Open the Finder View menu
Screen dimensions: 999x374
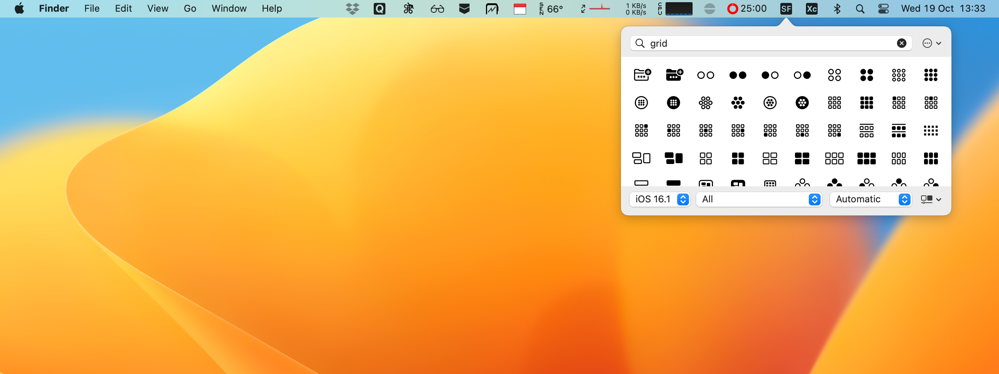[158, 8]
